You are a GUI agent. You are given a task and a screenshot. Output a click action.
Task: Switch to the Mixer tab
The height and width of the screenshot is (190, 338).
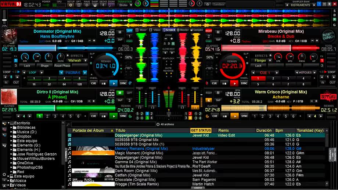[141, 30]
